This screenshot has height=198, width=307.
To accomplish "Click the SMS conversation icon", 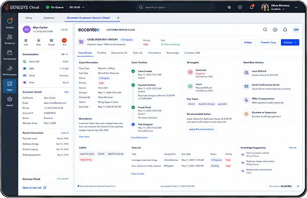I will coord(25,69).
